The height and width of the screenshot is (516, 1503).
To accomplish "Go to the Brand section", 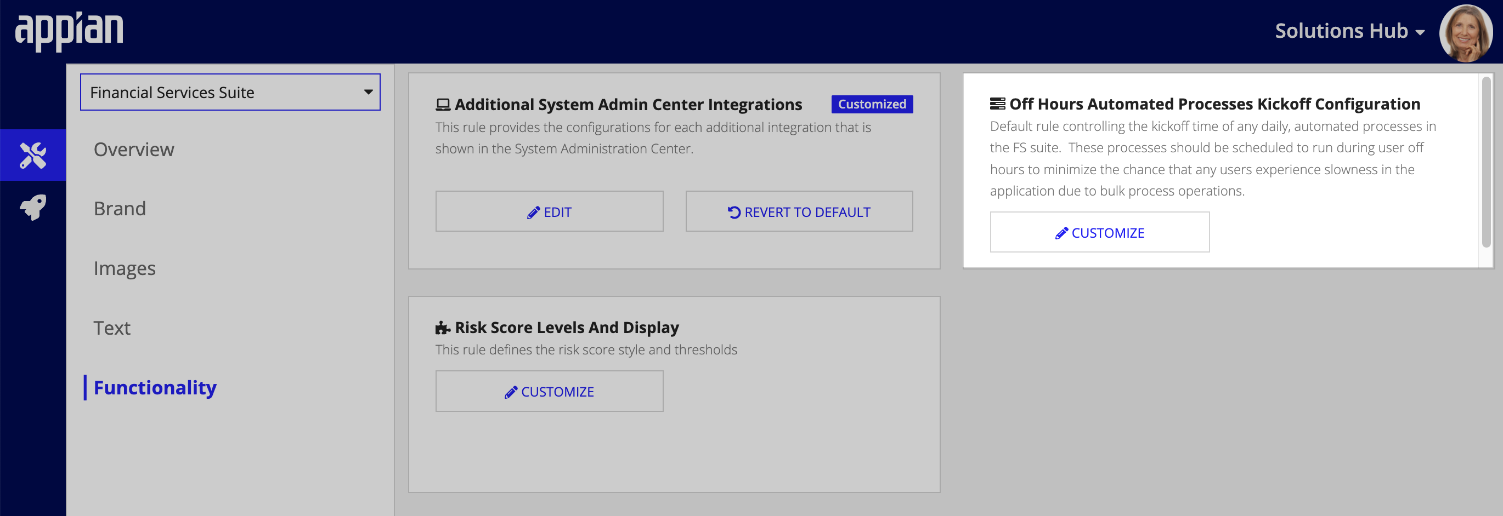I will tap(120, 209).
